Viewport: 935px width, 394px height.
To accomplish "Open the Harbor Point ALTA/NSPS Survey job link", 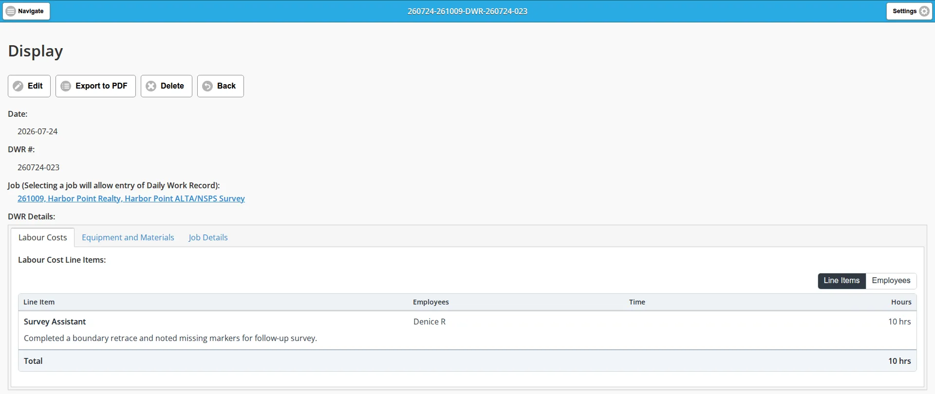I will coord(131,198).
